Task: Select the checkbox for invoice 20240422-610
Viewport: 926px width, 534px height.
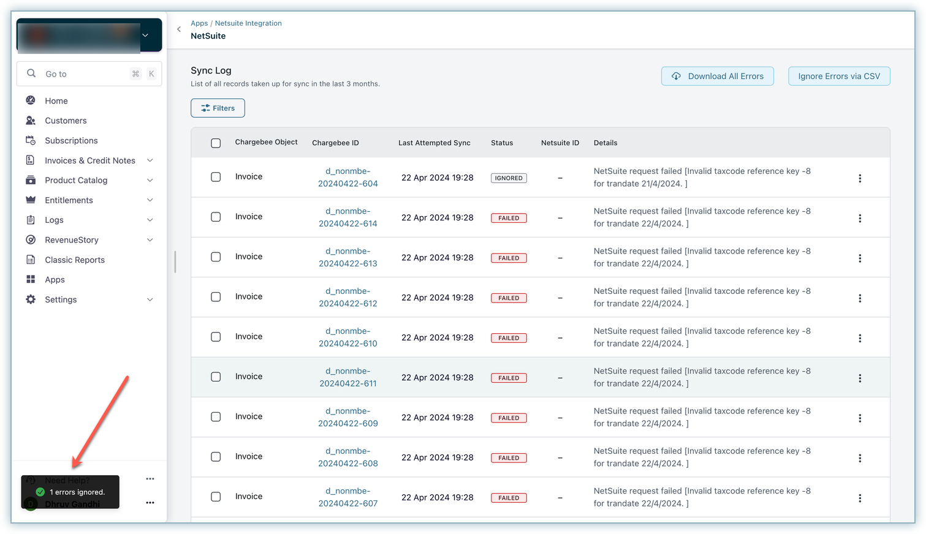Action: 216,337
